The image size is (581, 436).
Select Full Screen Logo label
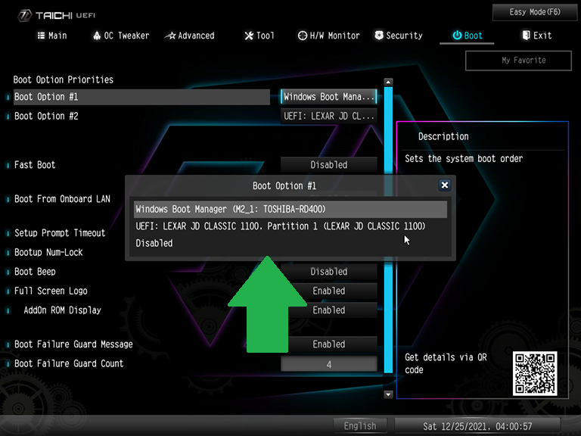click(x=51, y=291)
